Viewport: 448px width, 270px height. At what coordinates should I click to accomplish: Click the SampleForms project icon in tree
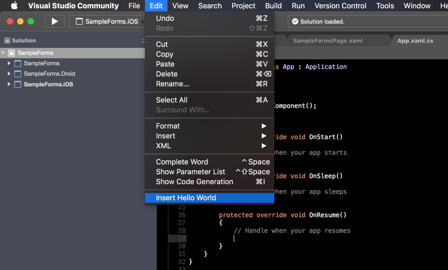click(x=17, y=64)
